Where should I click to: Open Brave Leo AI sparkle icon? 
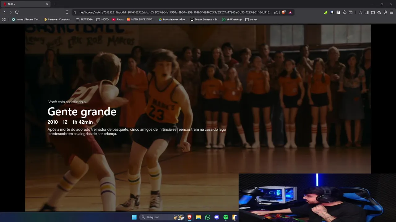click(379, 12)
